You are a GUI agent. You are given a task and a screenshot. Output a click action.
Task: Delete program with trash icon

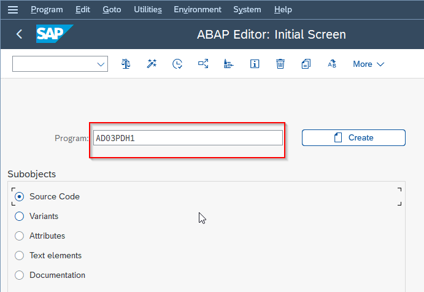pyautogui.click(x=280, y=64)
